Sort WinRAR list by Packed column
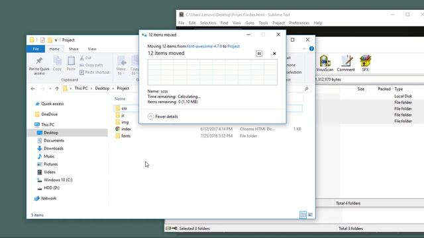 tap(384, 89)
